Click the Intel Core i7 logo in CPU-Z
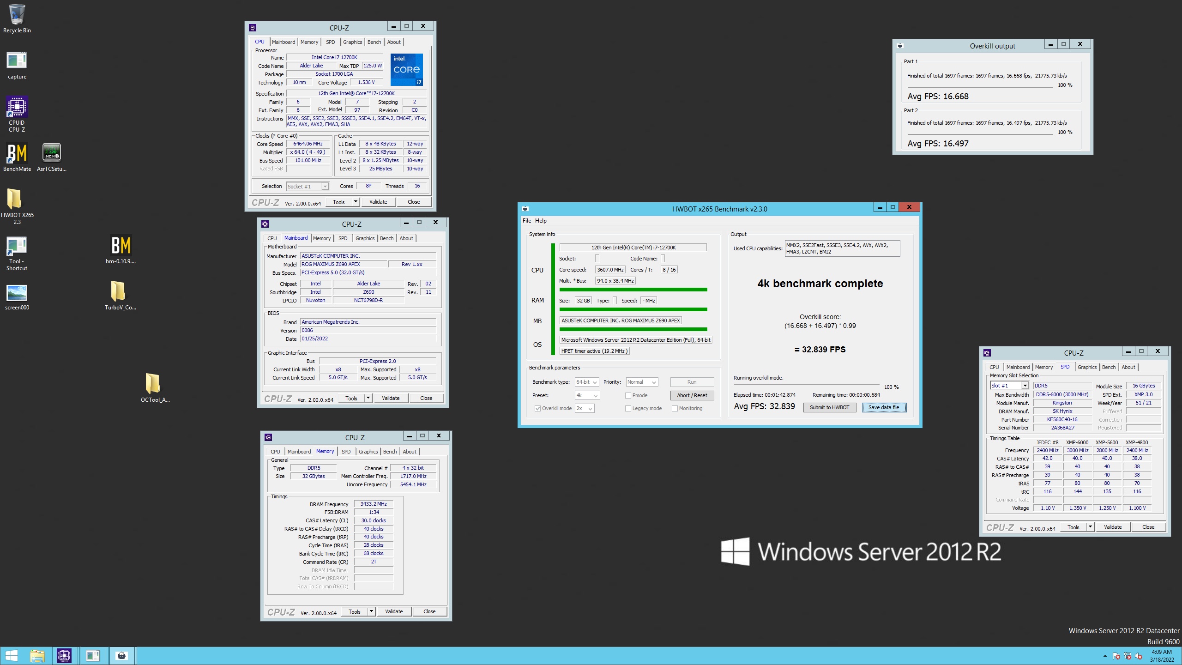The image size is (1182, 665). pos(407,70)
